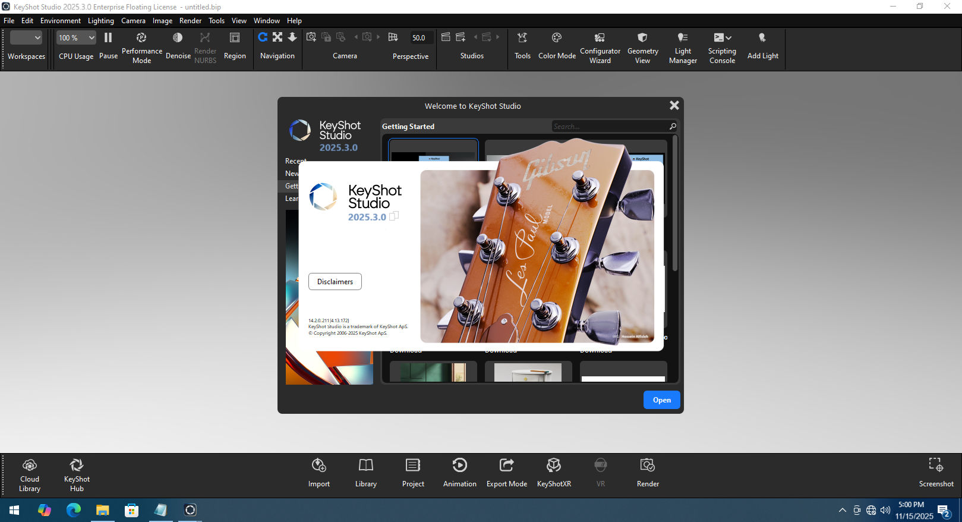The height and width of the screenshot is (522, 962).
Task: Open KeyShot Hub
Action: (77, 476)
